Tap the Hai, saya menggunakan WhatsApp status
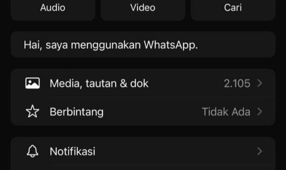This screenshot has height=170, width=286. [143, 45]
